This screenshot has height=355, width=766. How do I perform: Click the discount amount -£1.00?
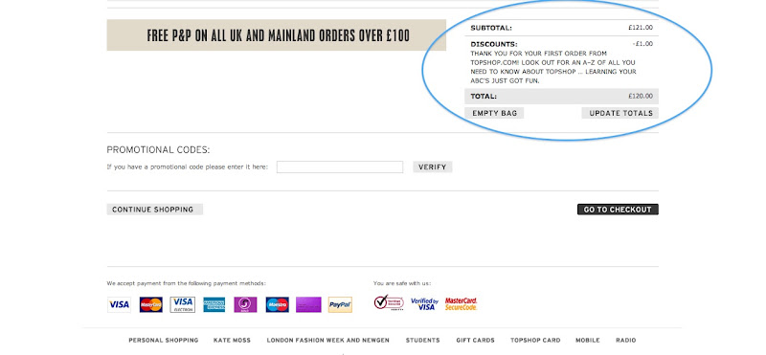tap(642, 44)
